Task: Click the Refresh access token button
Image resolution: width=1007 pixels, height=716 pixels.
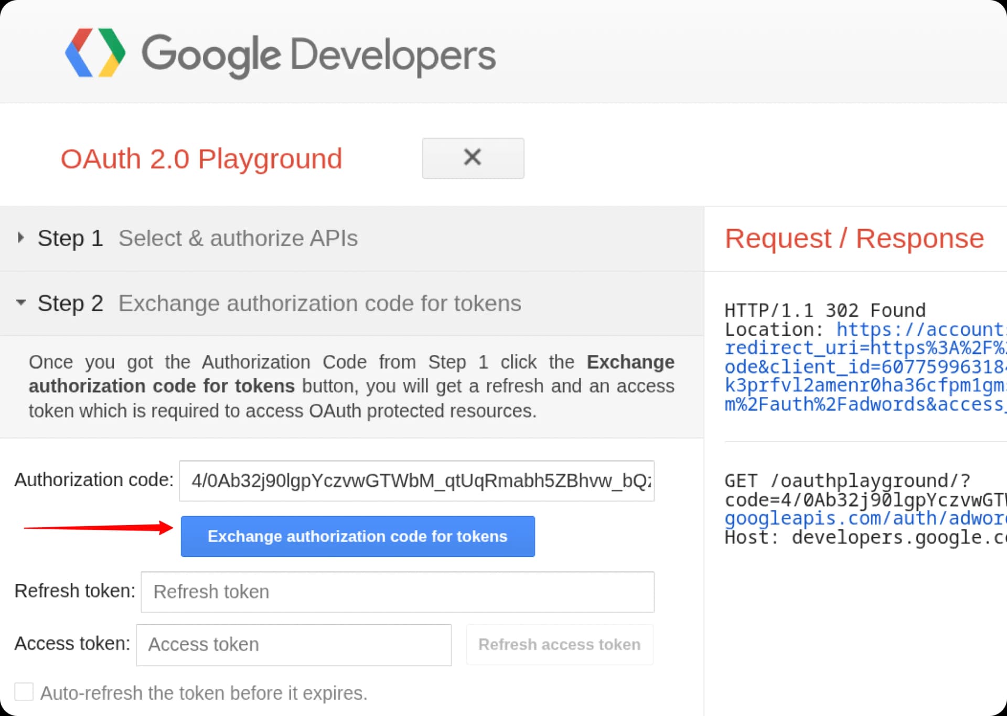Action: 560,645
